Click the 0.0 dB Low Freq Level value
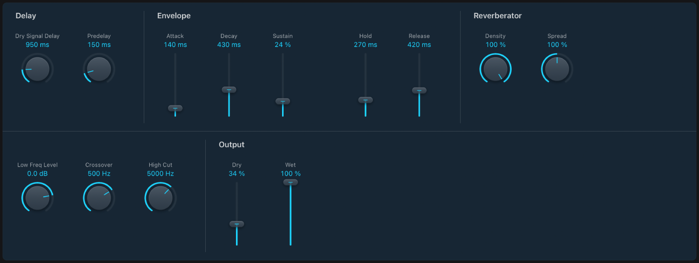Image resolution: width=699 pixels, height=263 pixels. click(38, 174)
